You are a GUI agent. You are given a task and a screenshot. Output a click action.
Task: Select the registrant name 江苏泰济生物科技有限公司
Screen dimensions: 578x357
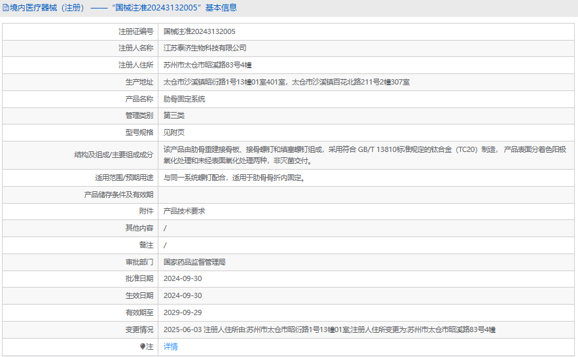point(205,48)
